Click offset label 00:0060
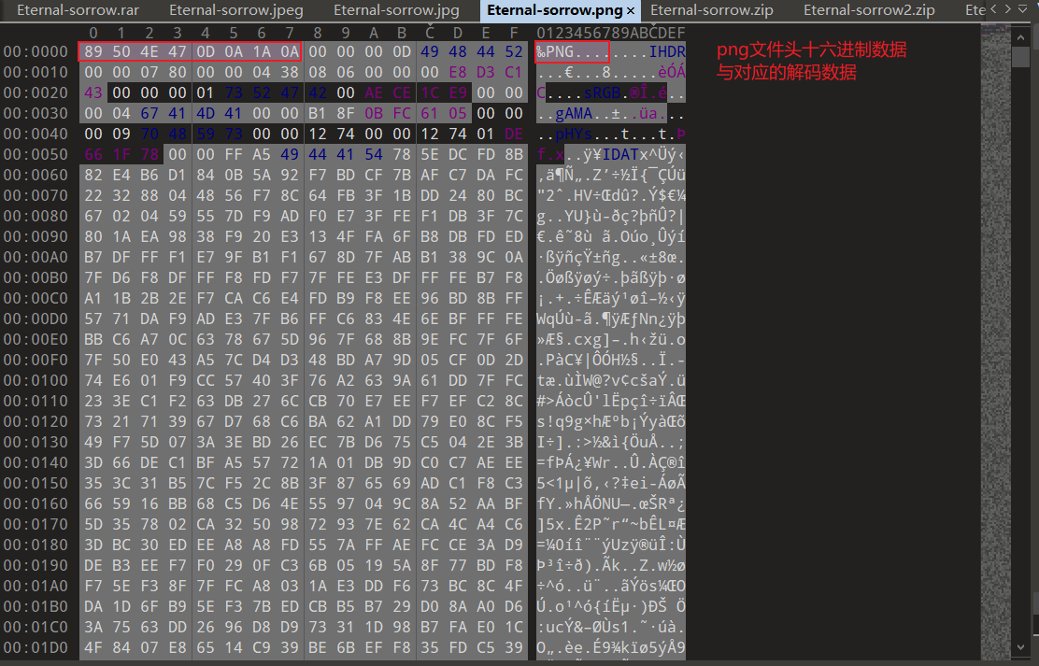This screenshot has width=1039, height=666. click(36, 175)
